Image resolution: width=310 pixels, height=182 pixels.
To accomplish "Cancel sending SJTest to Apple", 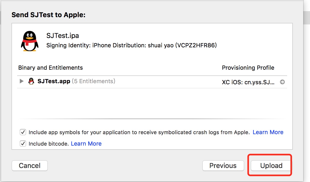I will pyautogui.click(x=30, y=166).
